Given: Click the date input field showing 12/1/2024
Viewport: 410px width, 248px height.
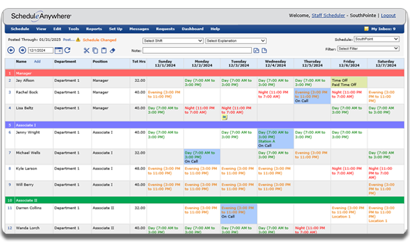Looking at the screenshot, I should coord(41,50).
